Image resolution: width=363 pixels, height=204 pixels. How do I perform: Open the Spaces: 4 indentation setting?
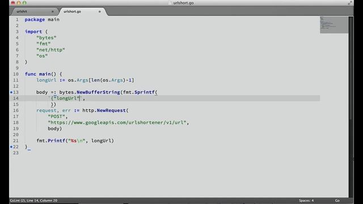tap(306, 201)
